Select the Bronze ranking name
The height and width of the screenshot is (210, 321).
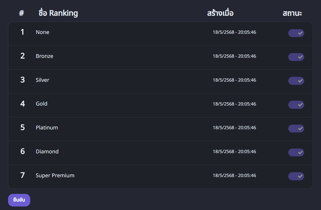click(44, 56)
